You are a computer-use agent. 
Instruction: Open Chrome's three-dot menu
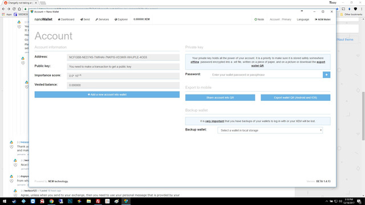[362, 9]
